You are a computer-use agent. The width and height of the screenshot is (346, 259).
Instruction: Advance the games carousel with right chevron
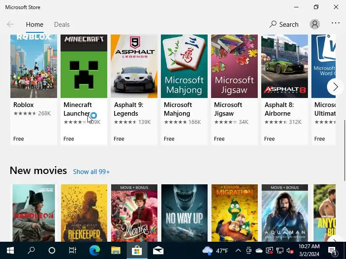pos(335,87)
